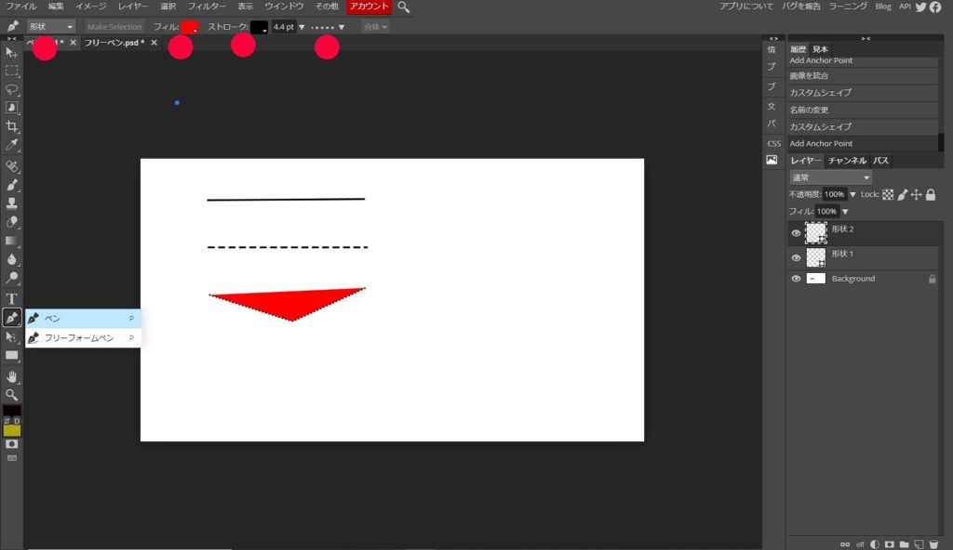Click the delete layer trash icon
The image size is (953, 550).
tap(933, 543)
